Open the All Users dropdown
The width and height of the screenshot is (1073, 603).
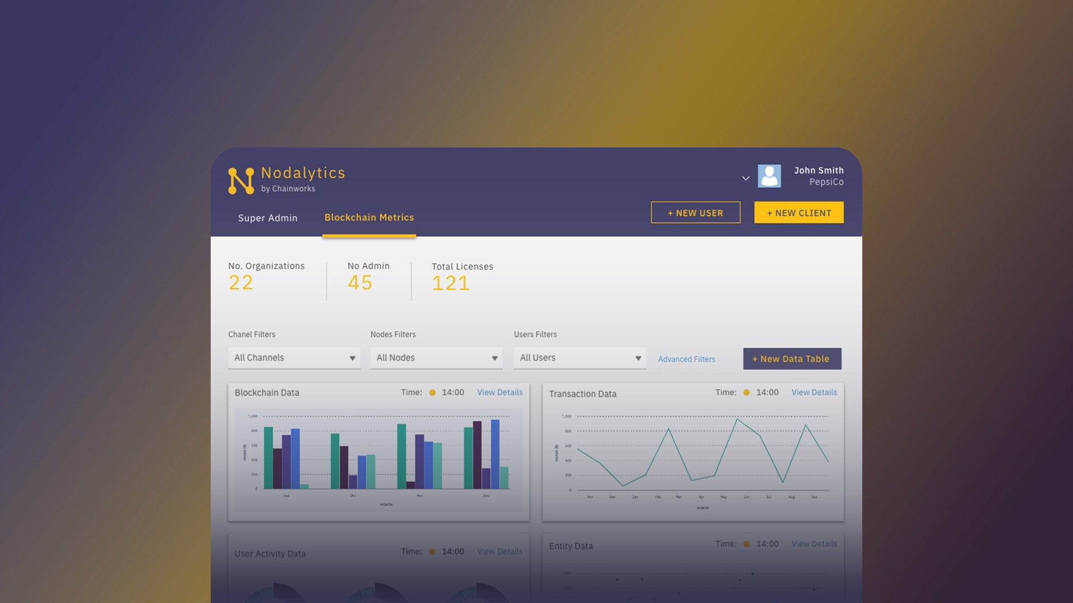pos(580,358)
